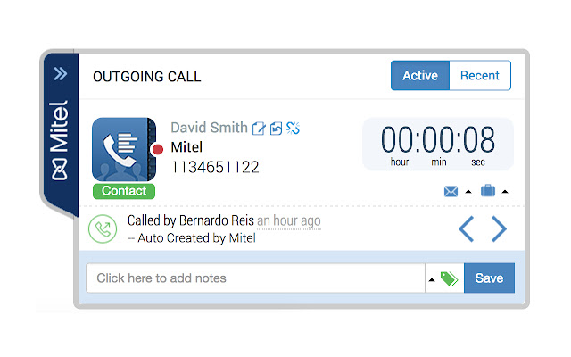This screenshot has width=571, height=357.
Task: Collapse the panel using the double chevron icon
Action: [61, 73]
